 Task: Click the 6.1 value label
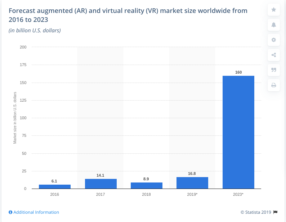[x=54, y=181]
